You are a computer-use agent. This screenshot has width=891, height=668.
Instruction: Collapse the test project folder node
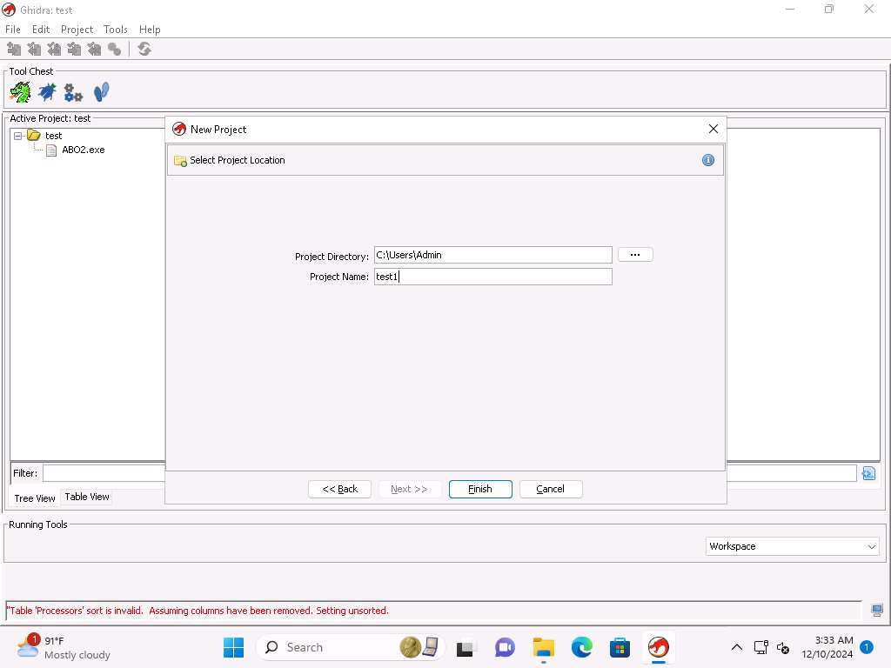[x=17, y=136]
